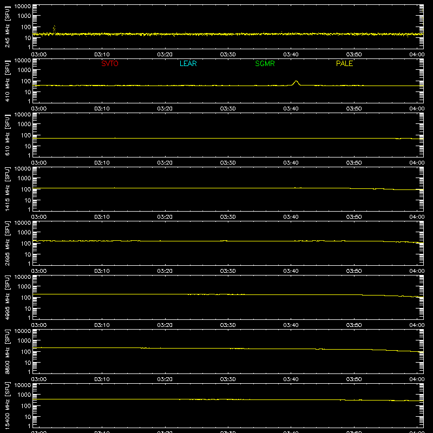Click the dip near 03:57 in the 610 MHz plot
The width and height of the screenshot is (433, 433).
point(398,139)
